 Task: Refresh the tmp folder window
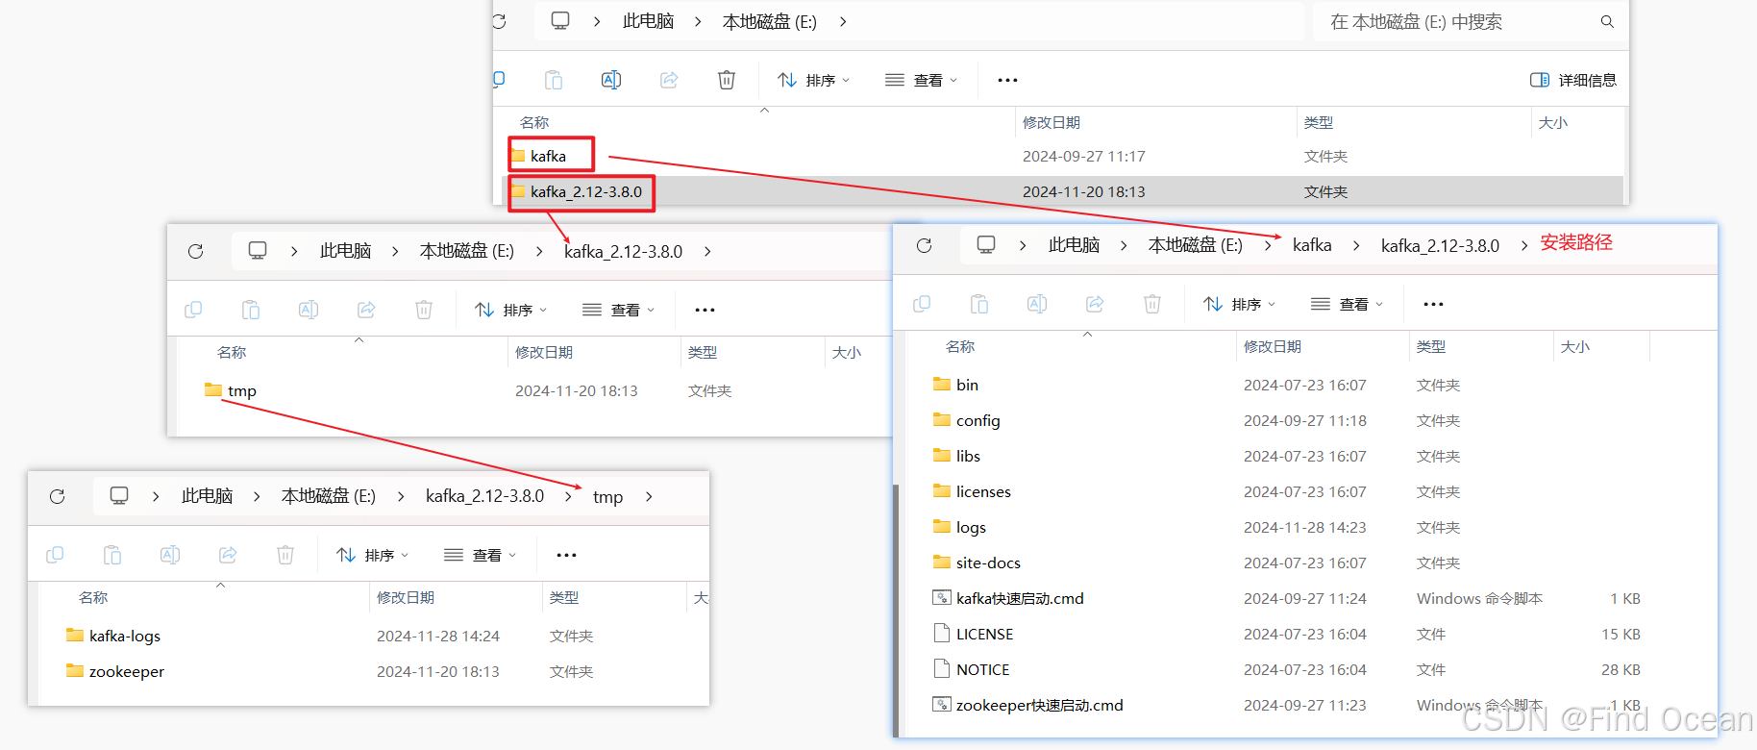point(58,496)
